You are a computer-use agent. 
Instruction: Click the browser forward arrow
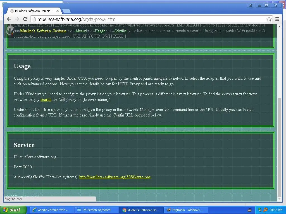(x=17, y=19)
